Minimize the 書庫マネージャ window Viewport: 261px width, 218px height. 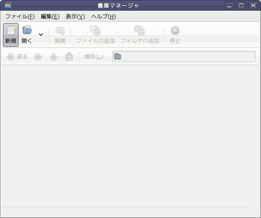coord(230,6)
